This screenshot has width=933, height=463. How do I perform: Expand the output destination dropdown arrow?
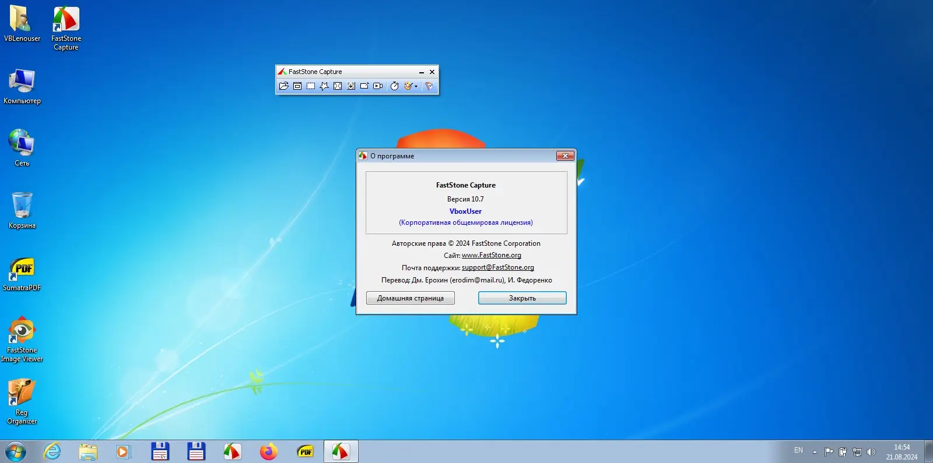[x=416, y=86]
